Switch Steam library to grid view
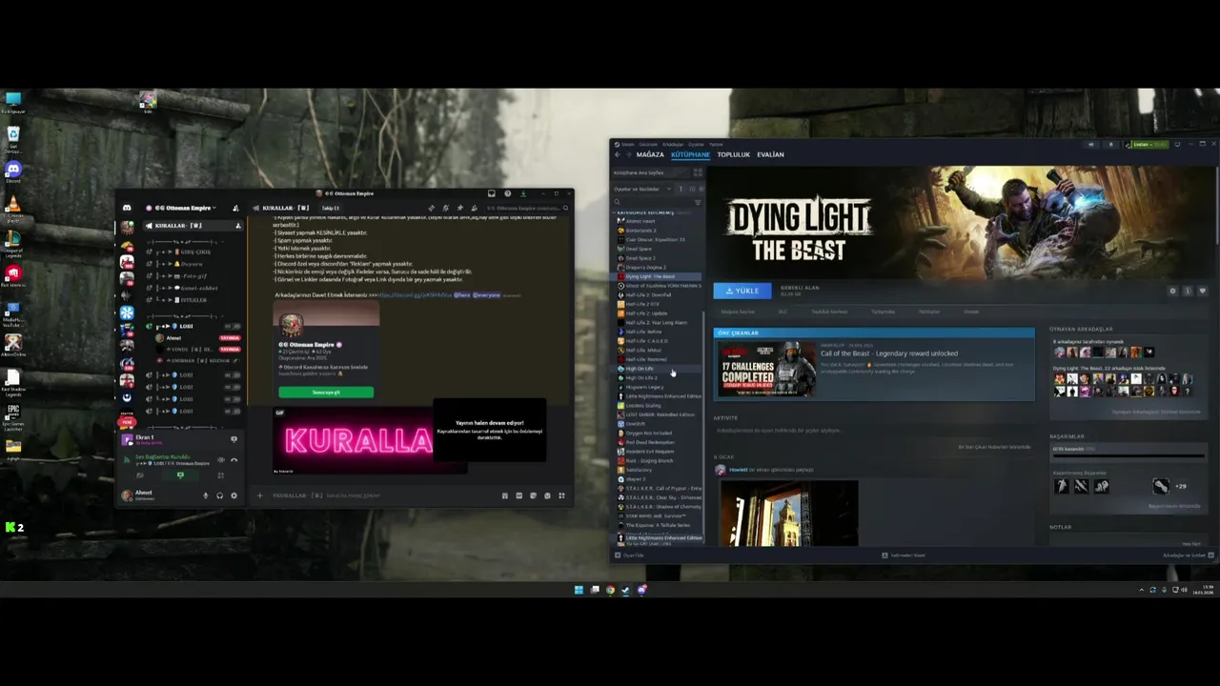This screenshot has height=686, width=1220. click(698, 172)
